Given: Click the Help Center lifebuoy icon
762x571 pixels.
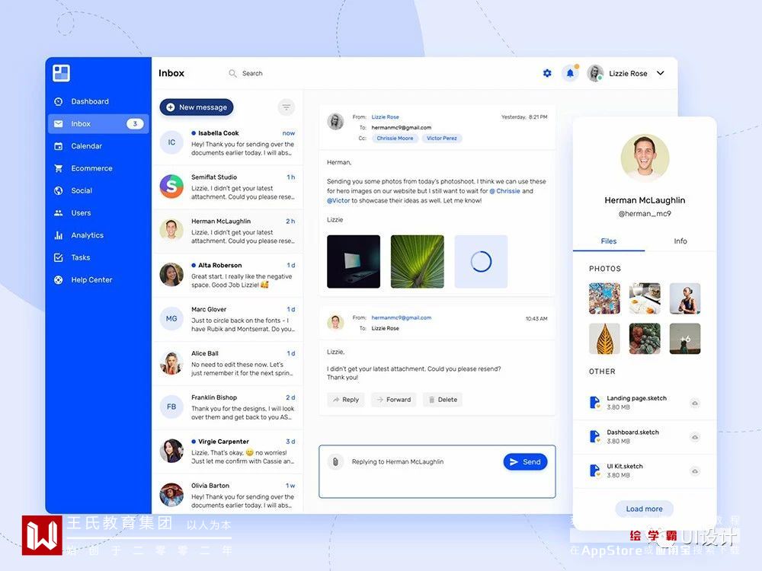Looking at the screenshot, I should click(59, 280).
